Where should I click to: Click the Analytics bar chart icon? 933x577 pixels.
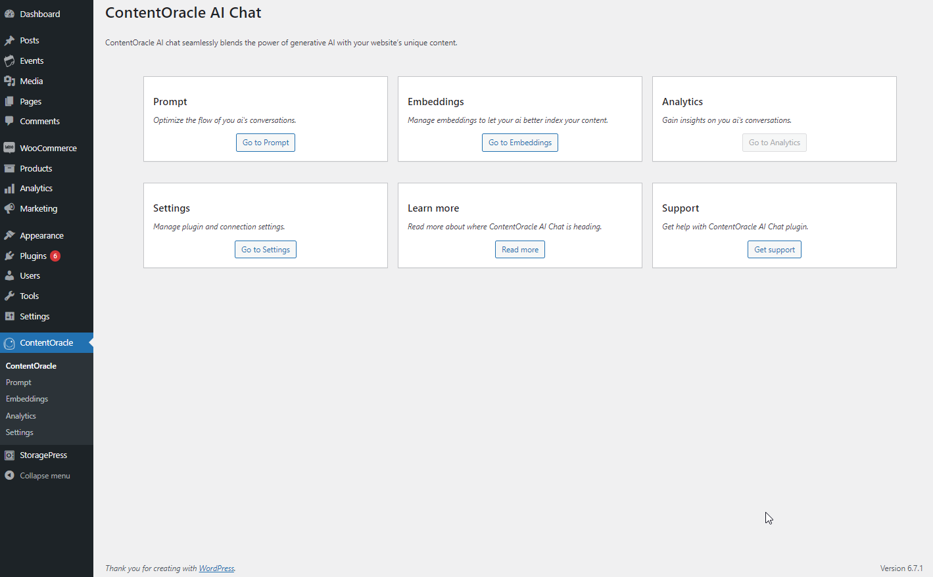(x=9, y=189)
